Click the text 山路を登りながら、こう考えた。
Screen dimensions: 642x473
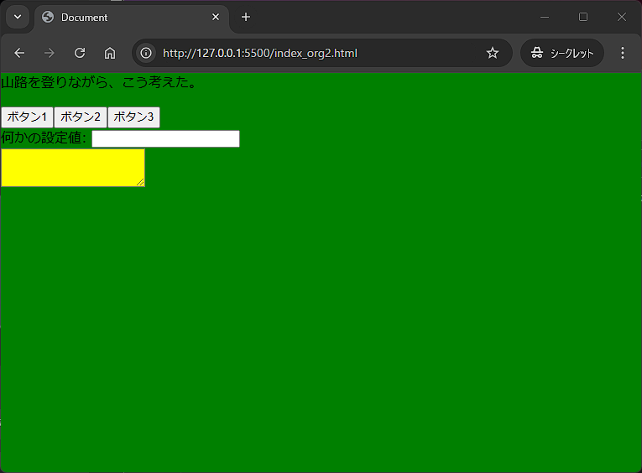point(100,82)
